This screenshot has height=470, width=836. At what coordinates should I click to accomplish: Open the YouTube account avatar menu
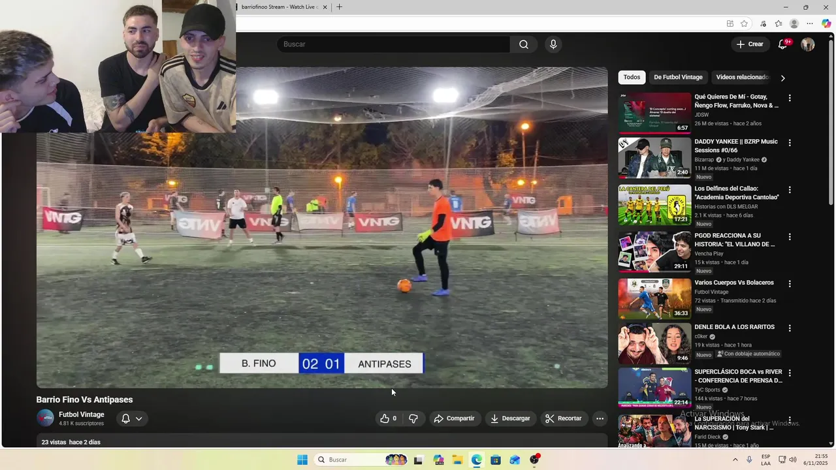pos(808,44)
